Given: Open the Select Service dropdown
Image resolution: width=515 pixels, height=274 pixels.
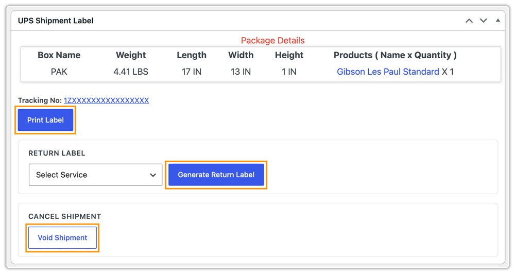Looking at the screenshot, I should coord(96,175).
